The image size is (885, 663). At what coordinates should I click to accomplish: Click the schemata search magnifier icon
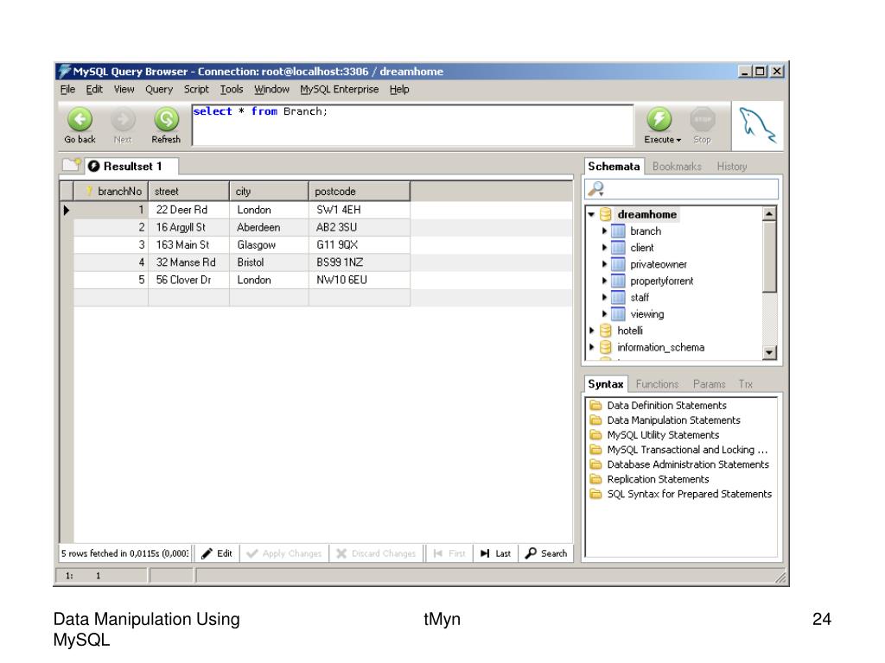(x=596, y=189)
